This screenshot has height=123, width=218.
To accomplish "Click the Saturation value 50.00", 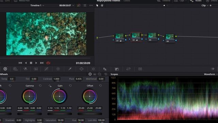I will tap(61, 120).
